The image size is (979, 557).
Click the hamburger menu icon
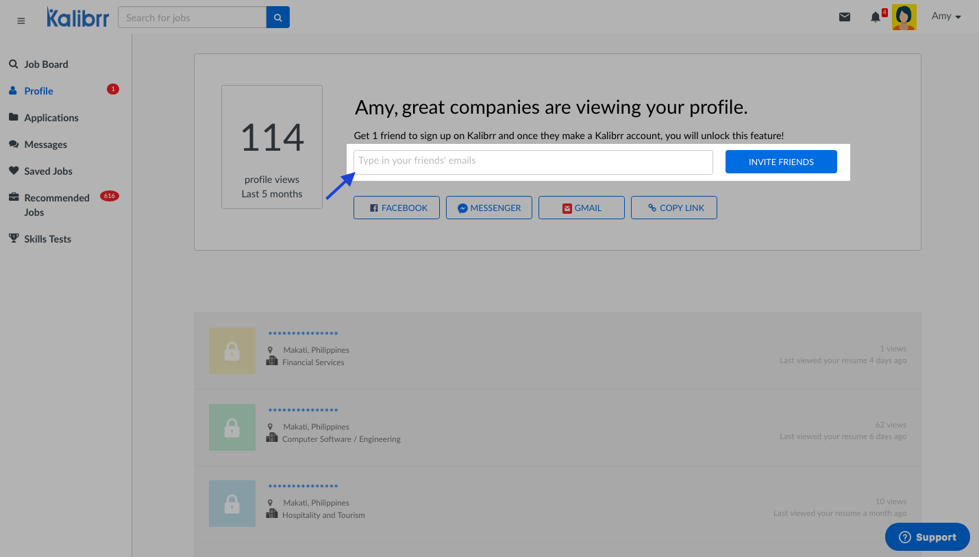21,21
